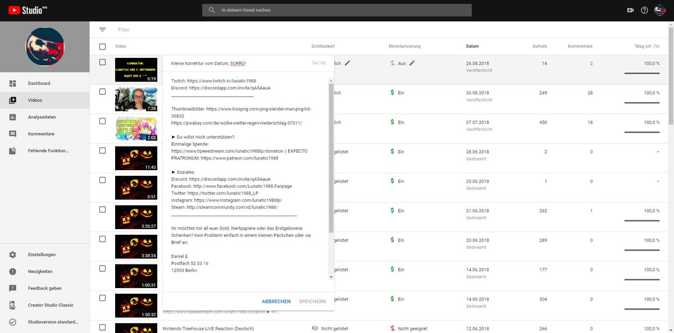Click the large channel avatar in the sidebar
674x333 pixels.
click(x=45, y=47)
